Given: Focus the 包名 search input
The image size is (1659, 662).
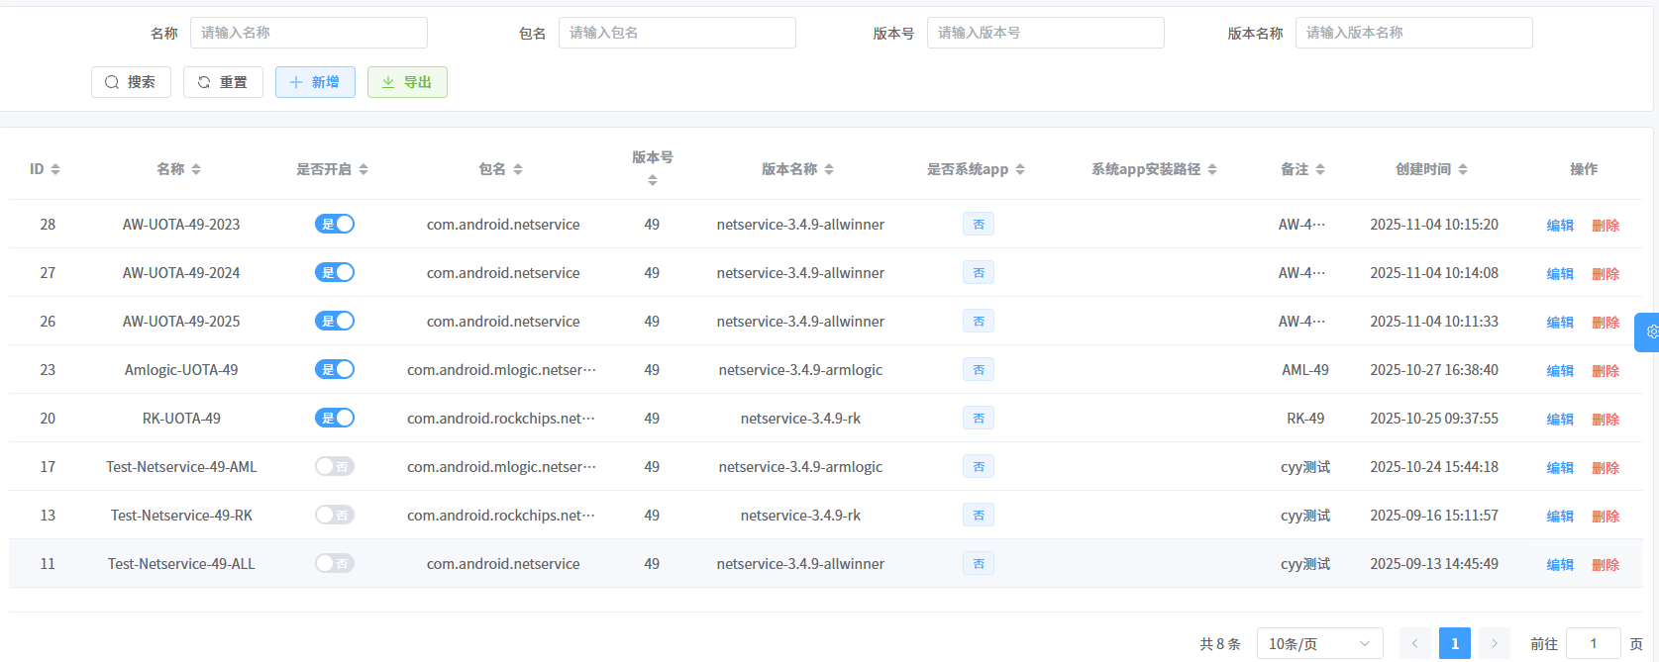Looking at the screenshot, I should click(677, 33).
